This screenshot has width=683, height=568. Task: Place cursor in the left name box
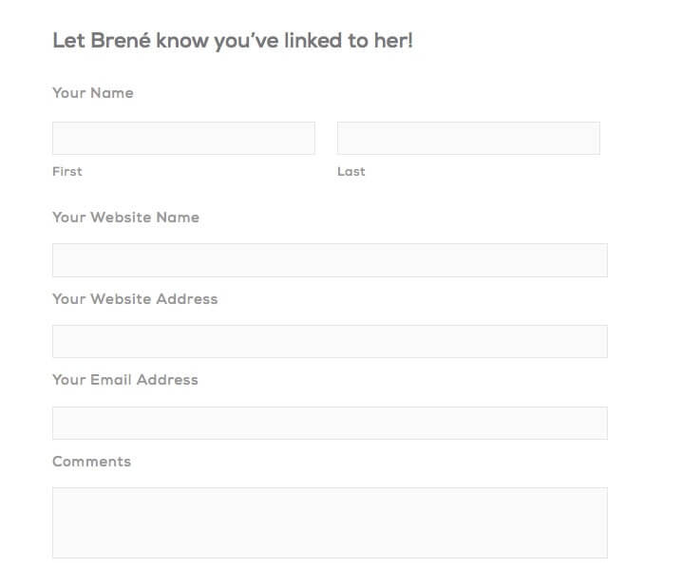click(x=183, y=138)
